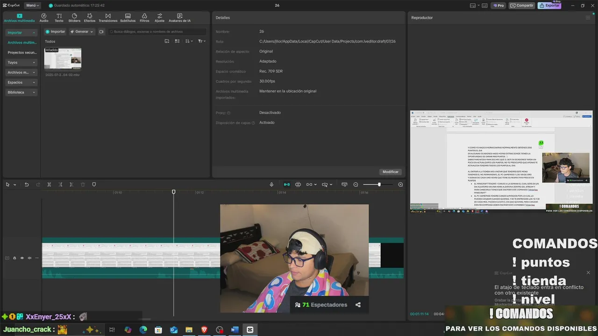Click the Importar media button

(x=55, y=32)
